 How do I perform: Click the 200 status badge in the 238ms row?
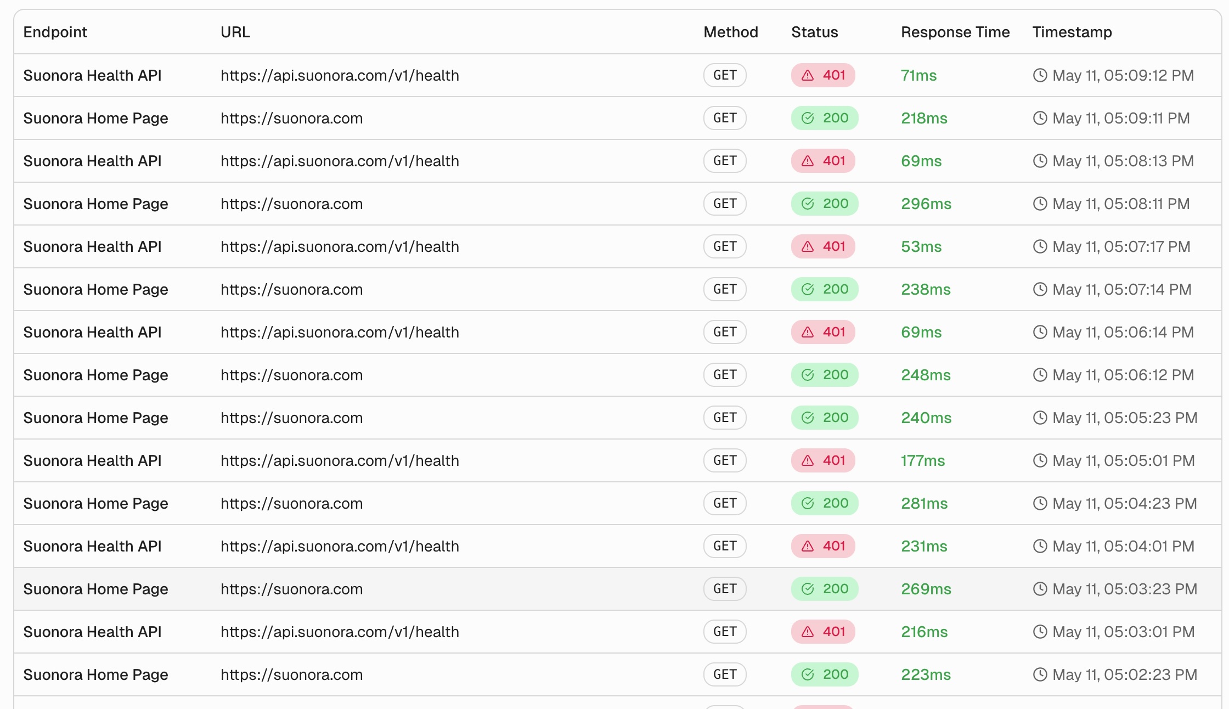click(825, 289)
